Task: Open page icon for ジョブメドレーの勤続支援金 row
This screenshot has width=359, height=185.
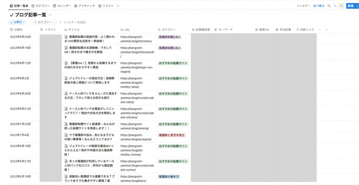Action: click(x=66, y=146)
